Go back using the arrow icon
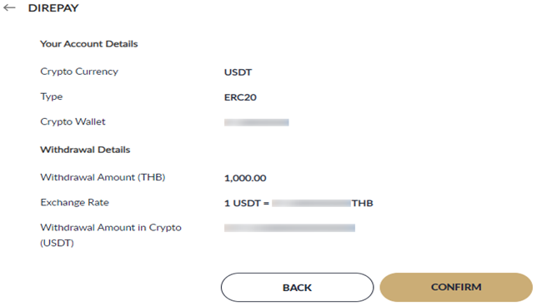 click(10, 7)
